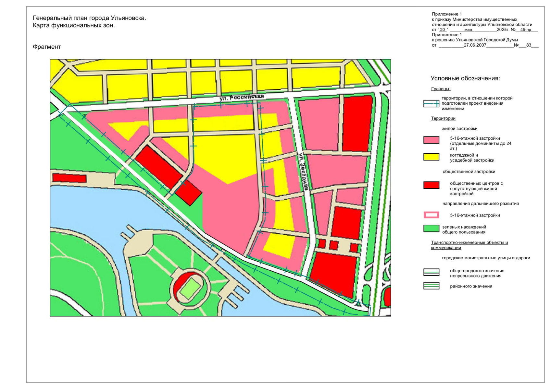551x389 pixels.
Task: Click the date "27.06.2007" in the header
Action: pos(475,45)
